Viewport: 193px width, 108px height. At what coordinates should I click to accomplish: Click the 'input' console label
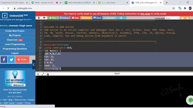pyautogui.click(x=117, y=73)
